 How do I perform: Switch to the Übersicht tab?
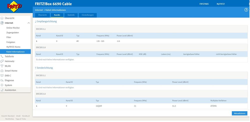click(x=42, y=15)
